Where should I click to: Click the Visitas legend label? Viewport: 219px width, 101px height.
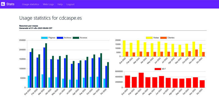point(156,38)
